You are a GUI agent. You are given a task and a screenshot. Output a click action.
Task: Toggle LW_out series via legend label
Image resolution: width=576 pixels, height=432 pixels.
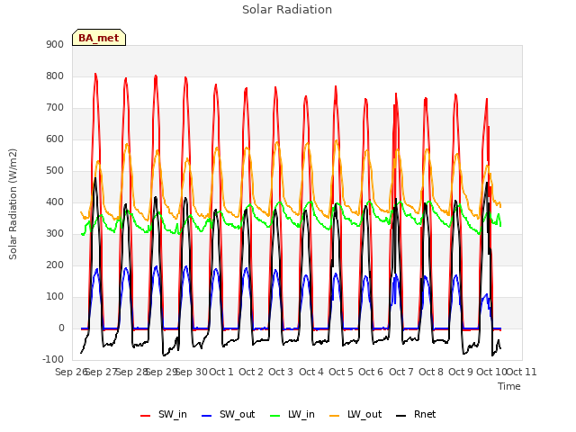364,414
